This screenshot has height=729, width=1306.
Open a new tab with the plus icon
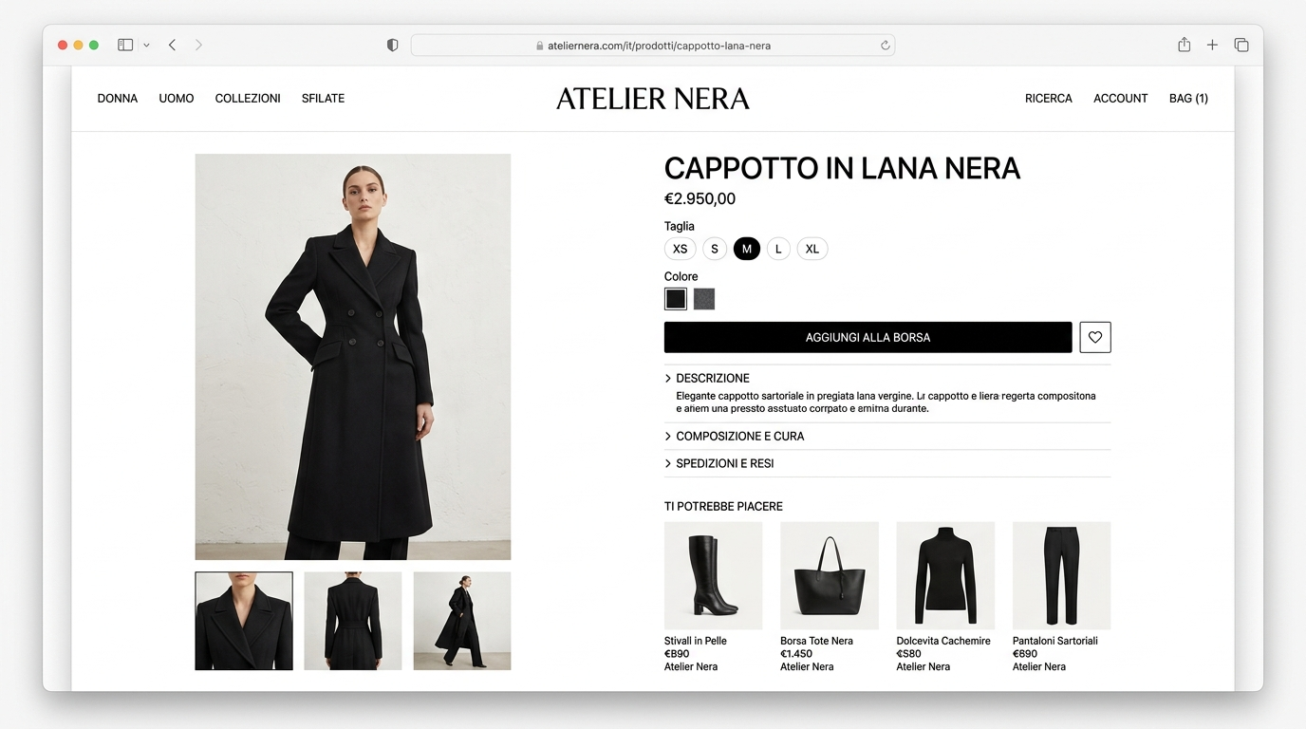point(1212,45)
